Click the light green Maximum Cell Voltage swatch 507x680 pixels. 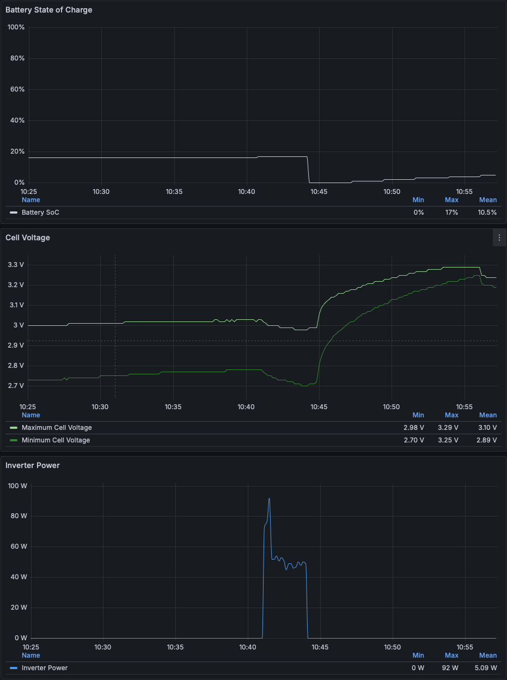14,428
